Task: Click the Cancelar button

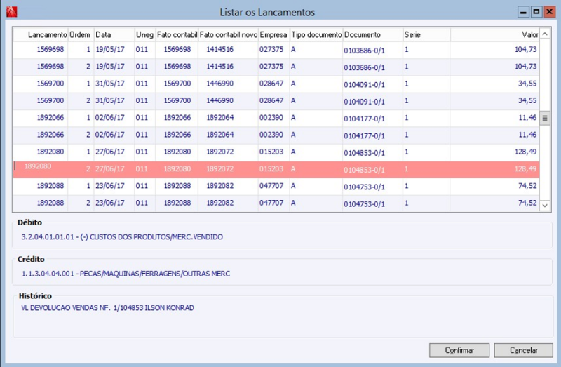Action: 523,350
